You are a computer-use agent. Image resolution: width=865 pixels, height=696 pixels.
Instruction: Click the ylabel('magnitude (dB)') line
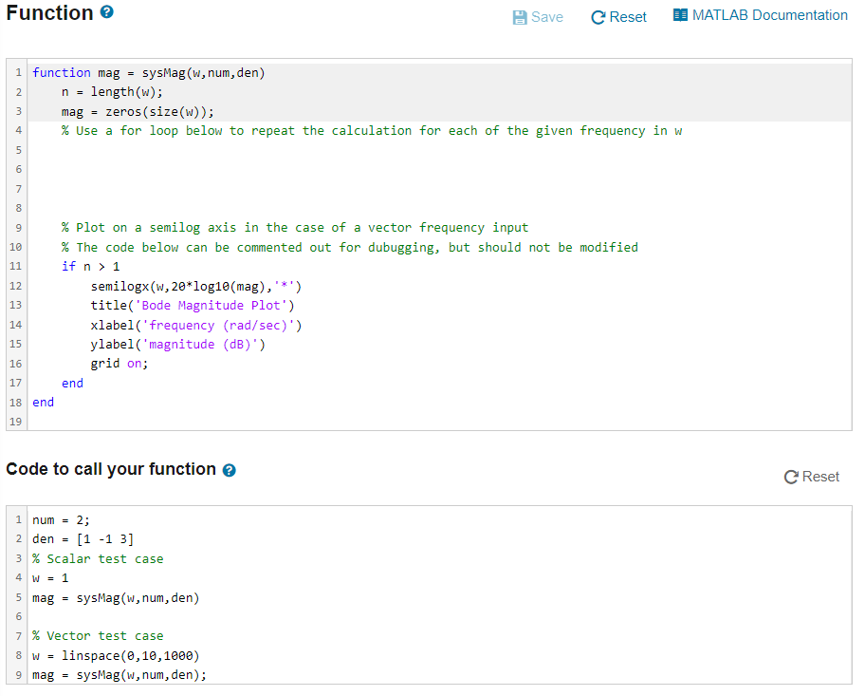coord(177,345)
